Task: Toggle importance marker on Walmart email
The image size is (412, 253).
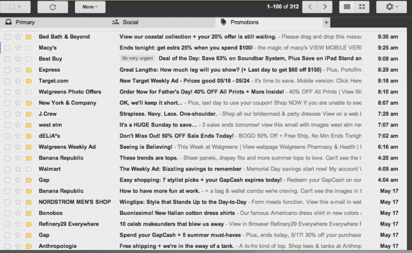Action: click(x=29, y=169)
